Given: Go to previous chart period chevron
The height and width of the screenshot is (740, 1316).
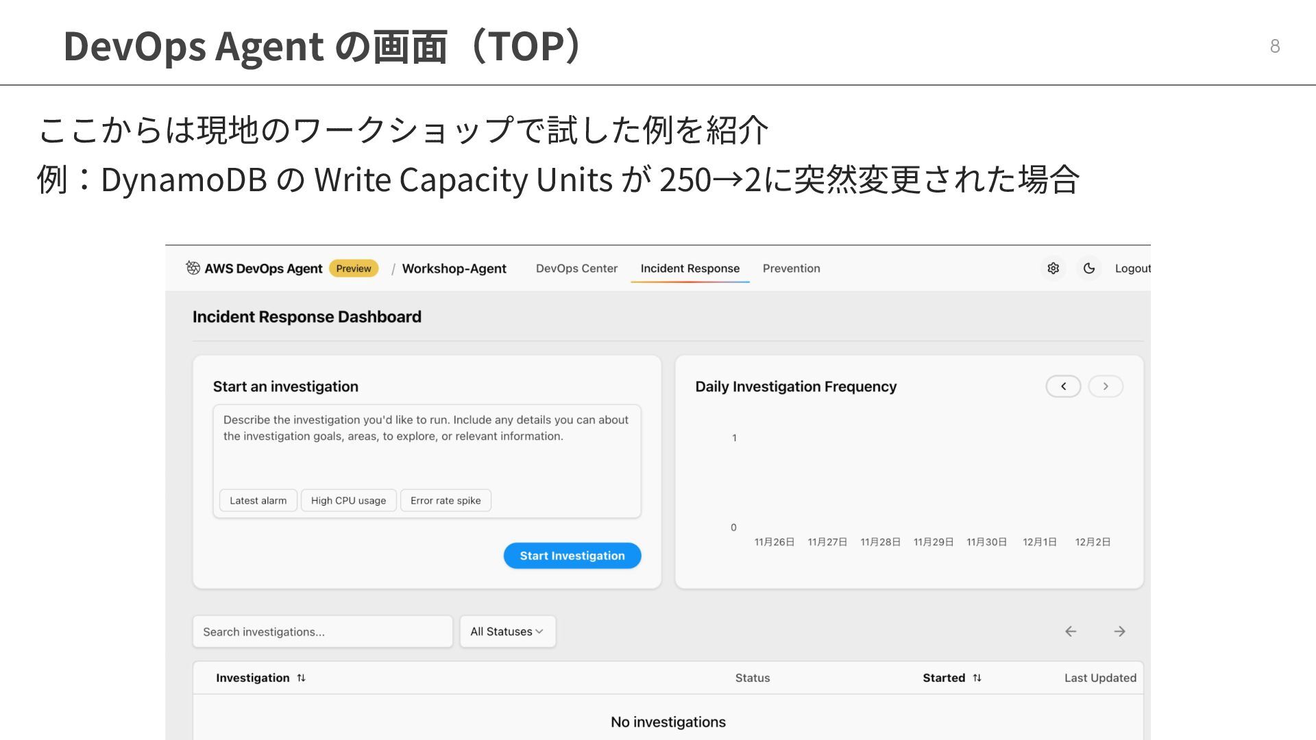Looking at the screenshot, I should (x=1063, y=386).
